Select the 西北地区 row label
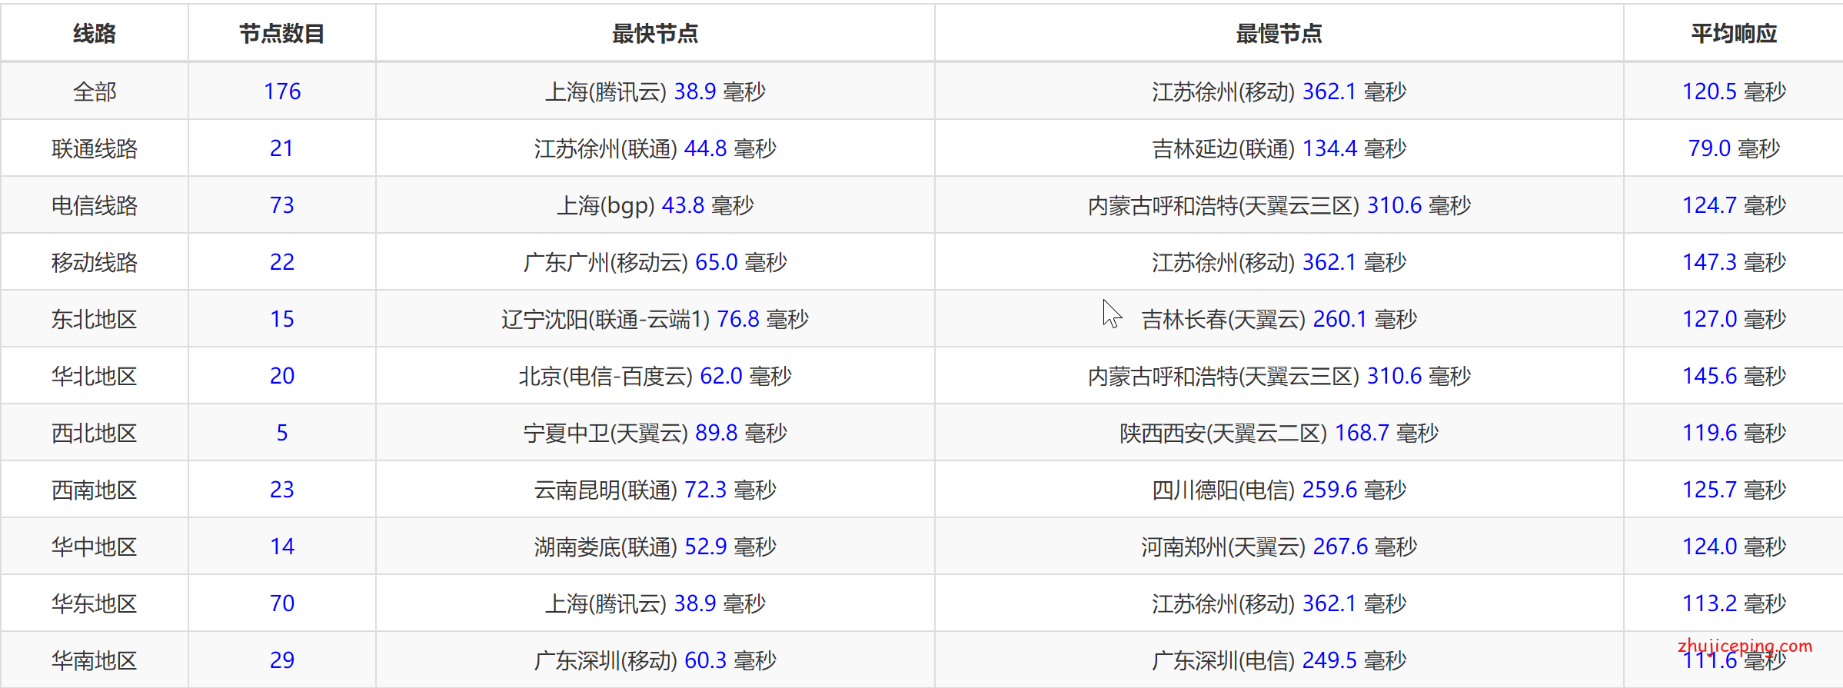 [95, 433]
